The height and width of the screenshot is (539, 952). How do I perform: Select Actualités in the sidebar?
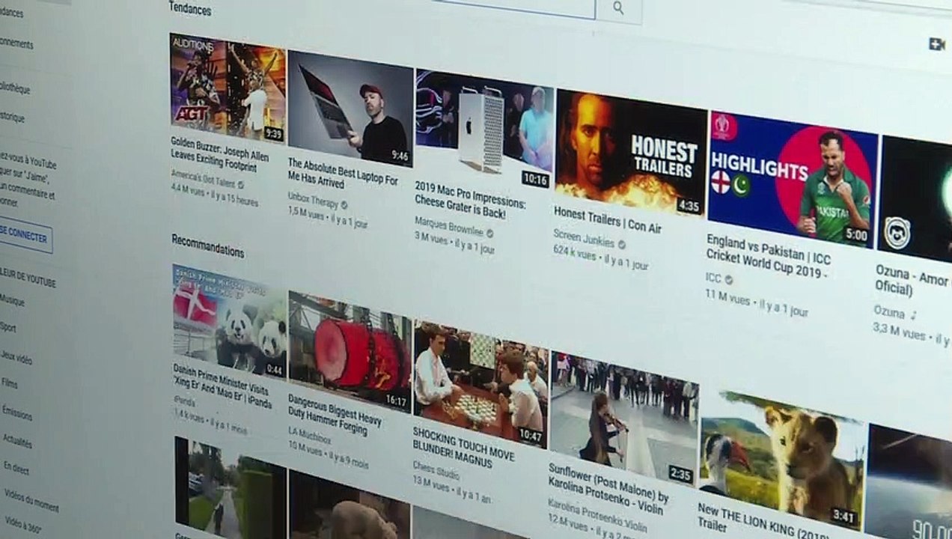point(17,440)
